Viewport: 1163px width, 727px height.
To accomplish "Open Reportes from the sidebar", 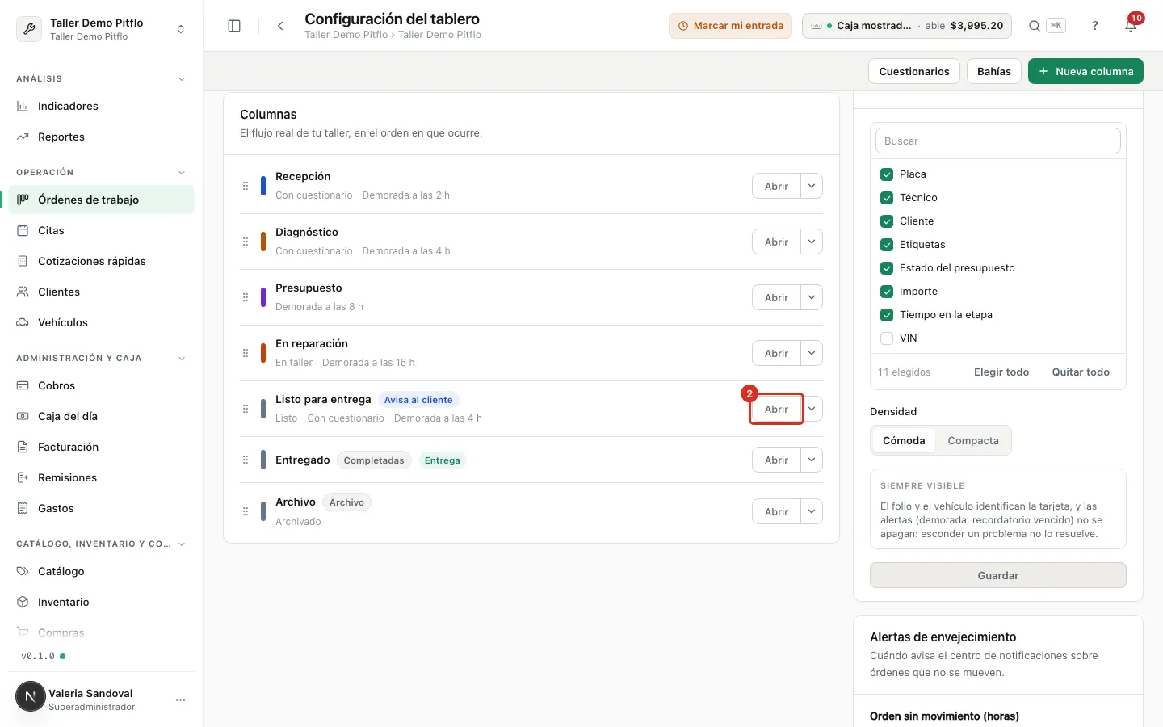I will tap(101, 137).
